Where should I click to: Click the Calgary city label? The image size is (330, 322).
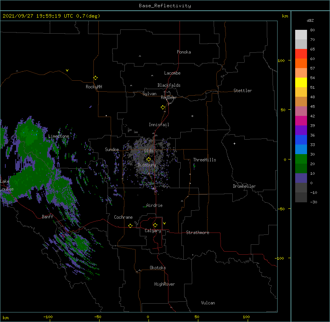click(153, 231)
